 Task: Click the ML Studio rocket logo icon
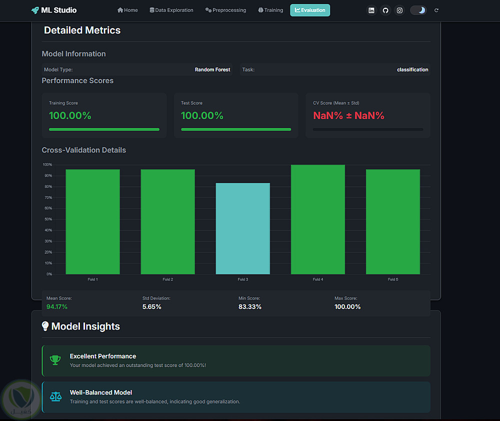click(35, 10)
